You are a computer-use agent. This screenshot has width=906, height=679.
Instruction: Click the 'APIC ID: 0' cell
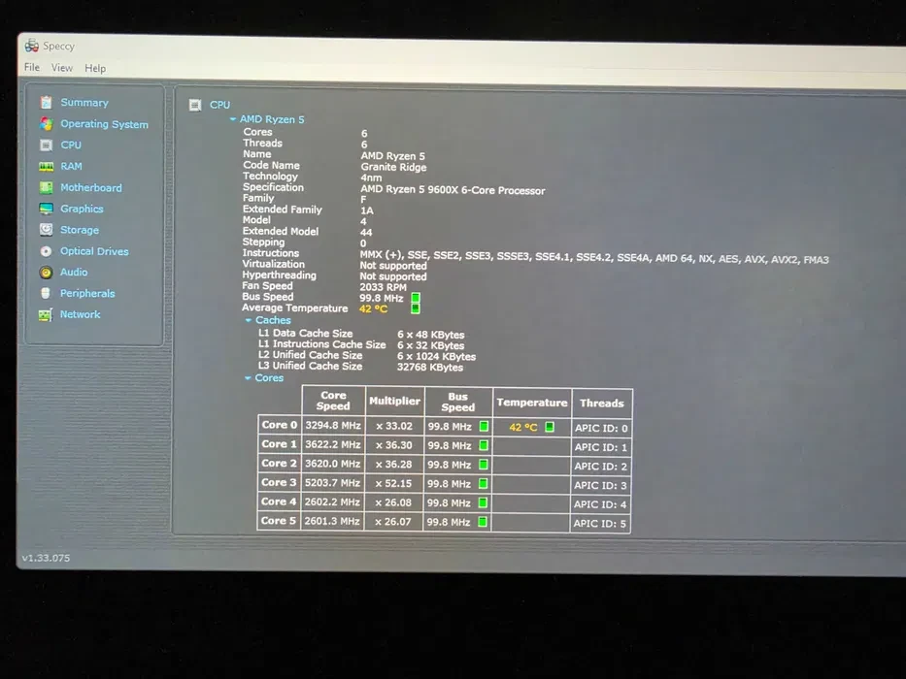point(601,428)
